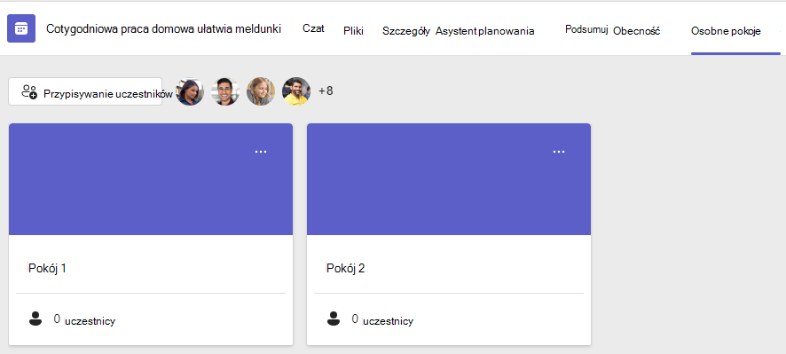Screen dimensions: 786x354
Task: Open the Asystent planowania tab
Action: click(484, 31)
